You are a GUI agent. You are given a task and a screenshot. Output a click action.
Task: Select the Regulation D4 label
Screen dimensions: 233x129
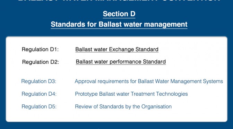point(39,94)
